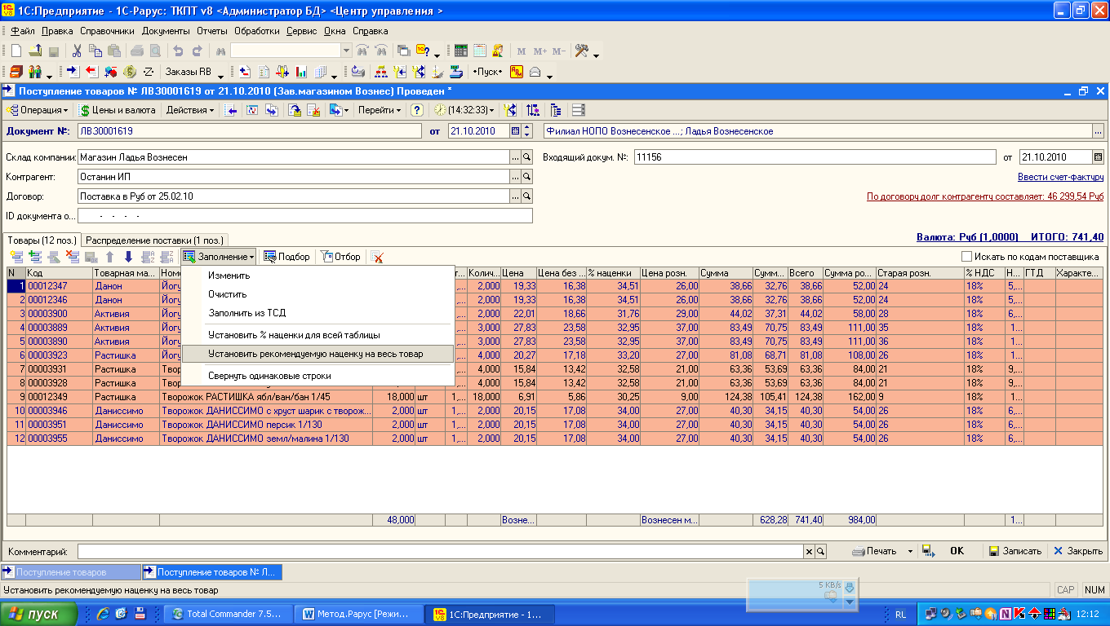Open the calendar icon in main toolbar
This screenshot has width=1110, height=626.
(479, 51)
